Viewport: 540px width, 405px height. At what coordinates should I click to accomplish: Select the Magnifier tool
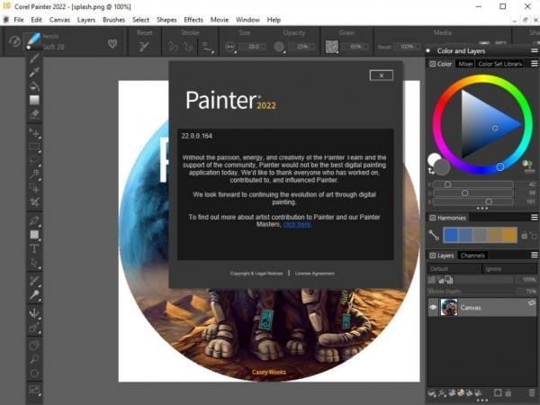pyautogui.click(x=34, y=359)
